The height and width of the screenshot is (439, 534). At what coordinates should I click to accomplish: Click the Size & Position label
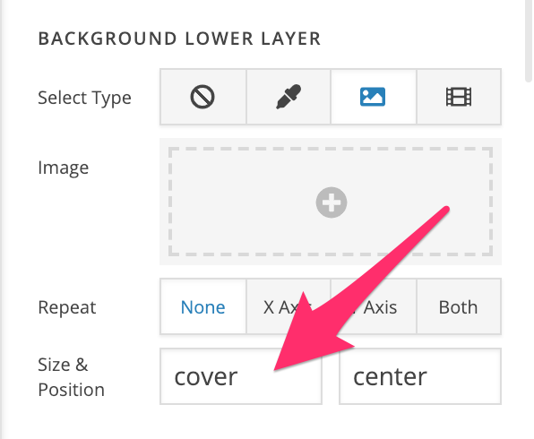coord(71,377)
